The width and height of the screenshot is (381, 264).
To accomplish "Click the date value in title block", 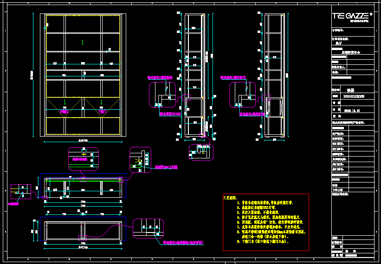I will 352,110.
